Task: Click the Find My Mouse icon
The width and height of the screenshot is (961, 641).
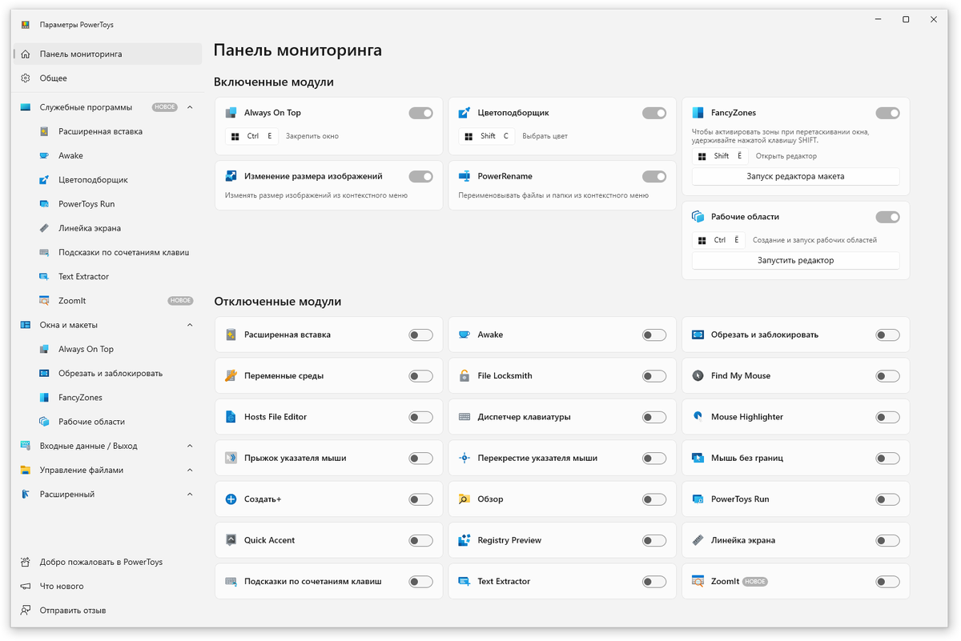Action: coord(698,376)
